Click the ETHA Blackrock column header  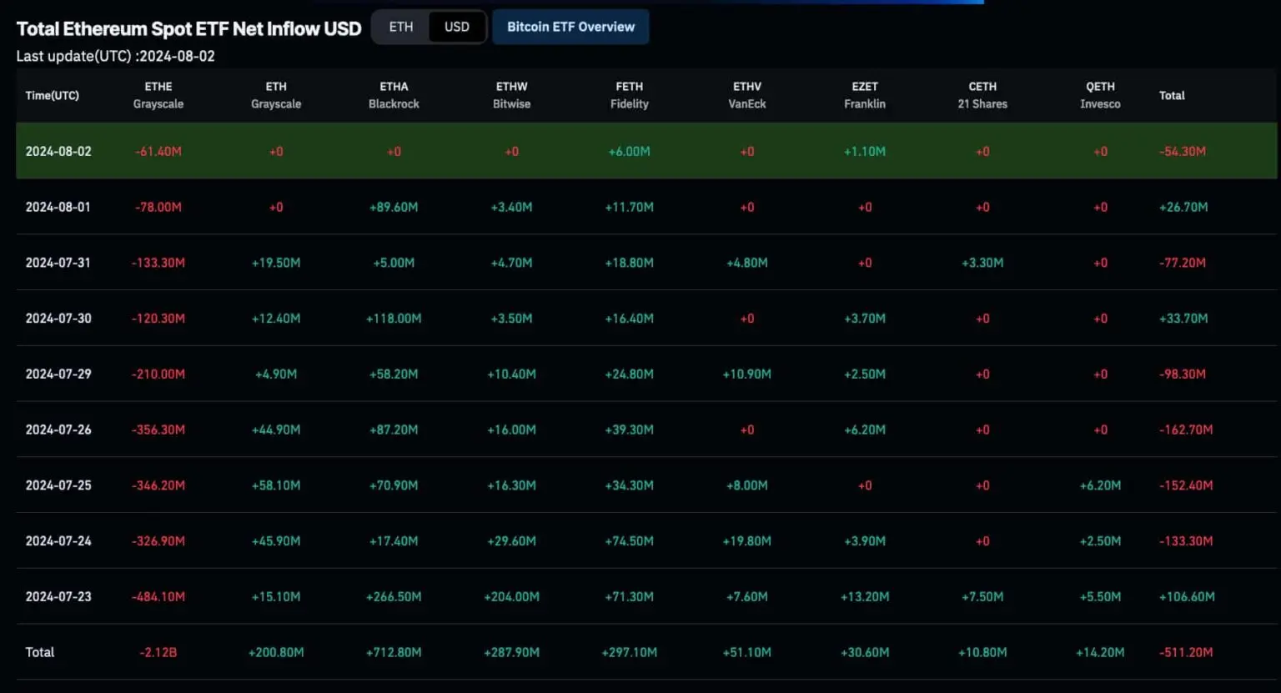tap(394, 95)
